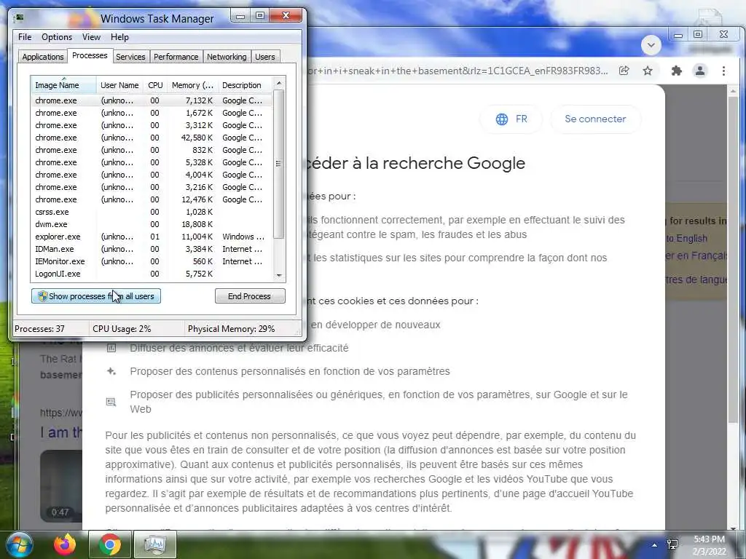Open the View menu
746x559 pixels.
[91, 37]
